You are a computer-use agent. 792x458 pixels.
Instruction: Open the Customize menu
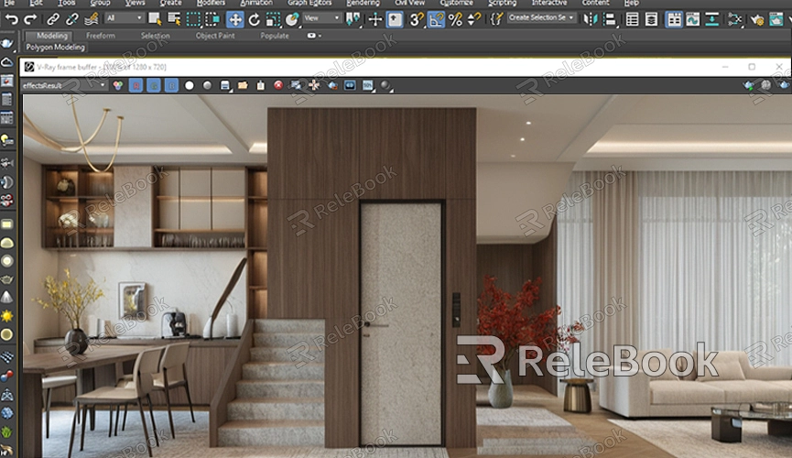pos(457,3)
